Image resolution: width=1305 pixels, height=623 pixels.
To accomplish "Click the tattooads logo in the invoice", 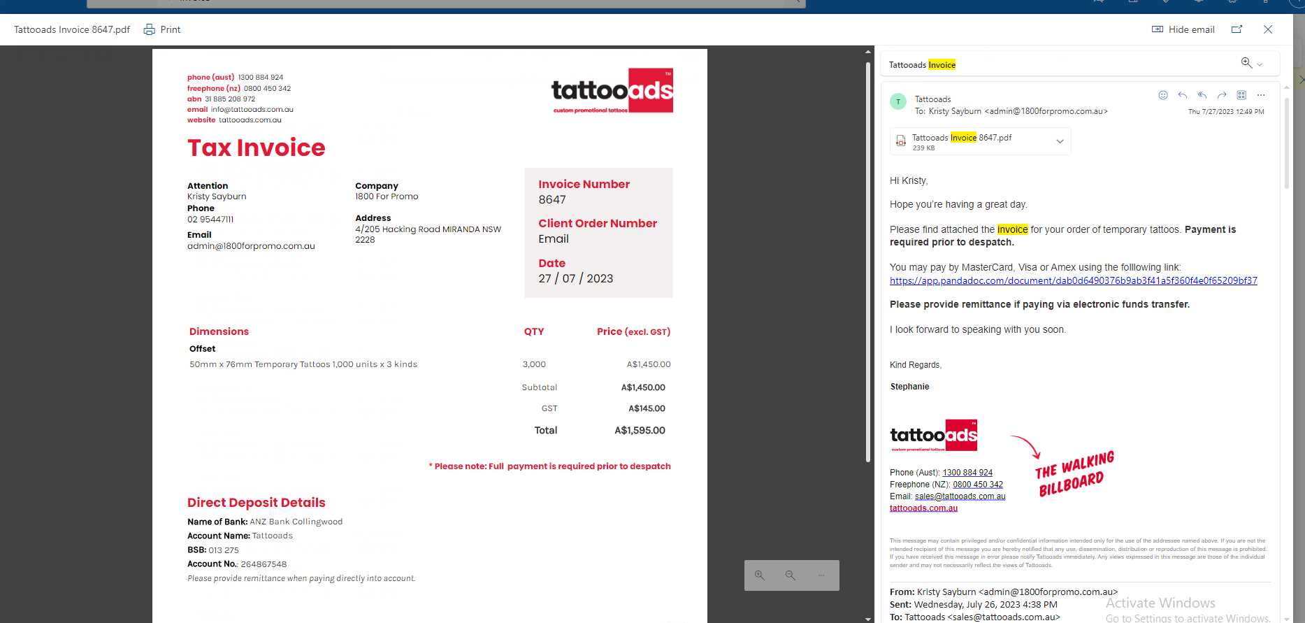I will [x=612, y=91].
